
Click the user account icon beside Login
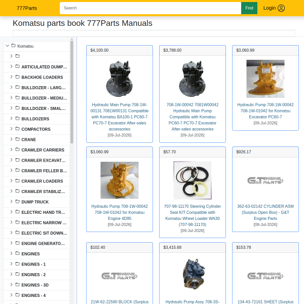281,8
